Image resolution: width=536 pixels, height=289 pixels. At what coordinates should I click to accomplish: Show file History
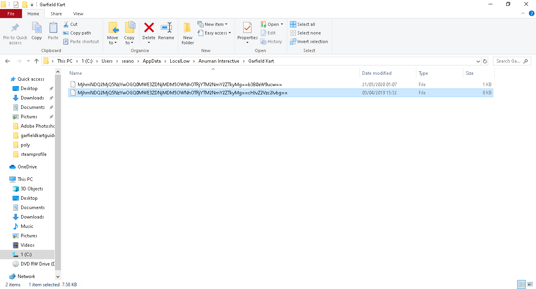pyautogui.click(x=271, y=42)
